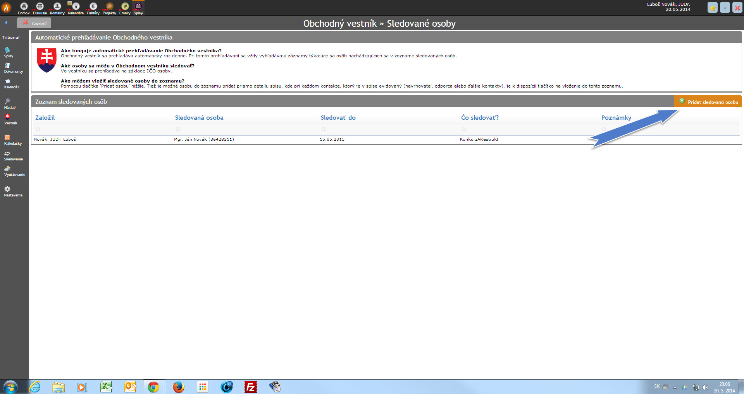Open Windows Media Player from taskbar
Image resolution: width=744 pixels, height=394 pixels.
[x=82, y=387]
